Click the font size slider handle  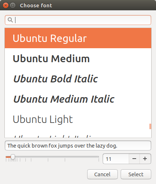click(13, 157)
